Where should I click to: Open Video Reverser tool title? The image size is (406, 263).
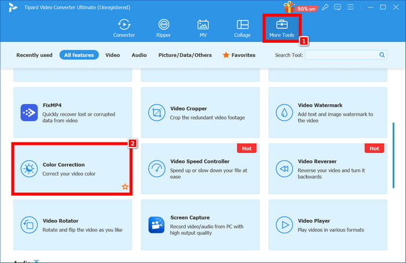[x=317, y=162]
